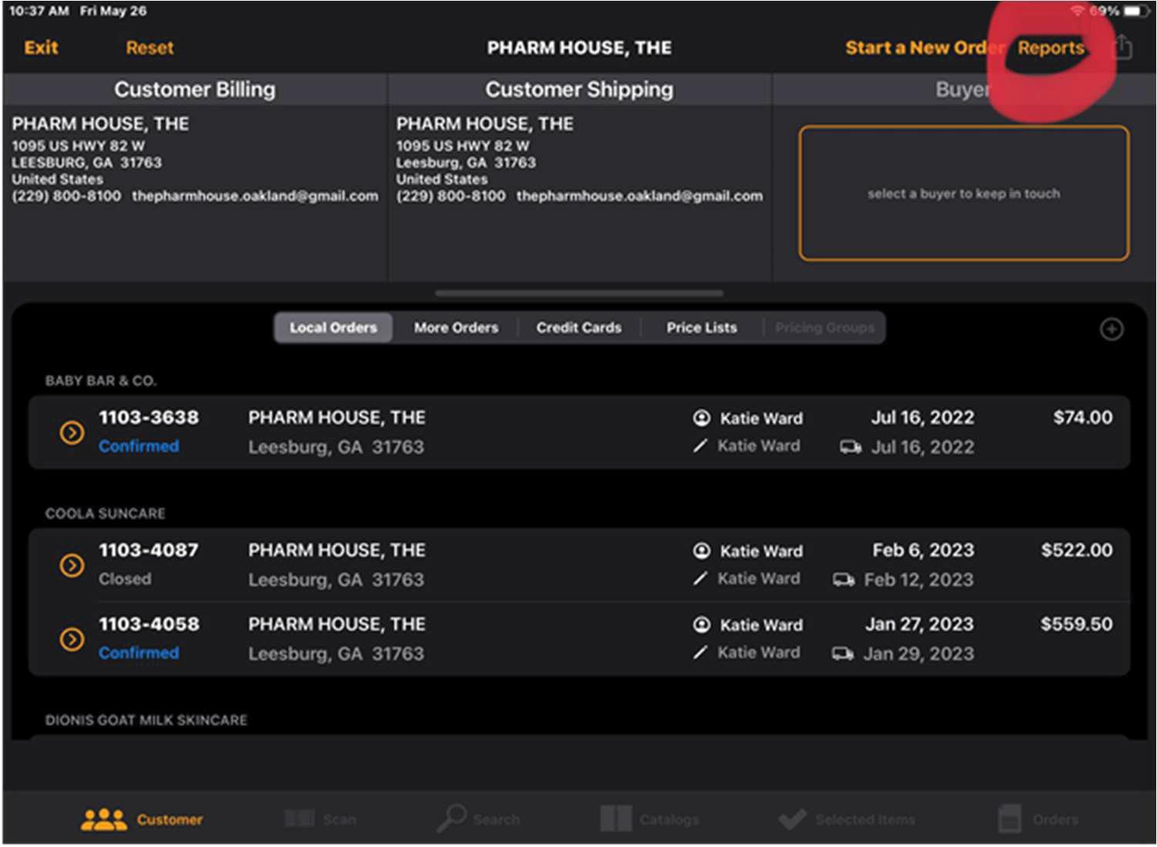Click the panel drag handle bar
The height and width of the screenshot is (847, 1157).
click(x=579, y=294)
